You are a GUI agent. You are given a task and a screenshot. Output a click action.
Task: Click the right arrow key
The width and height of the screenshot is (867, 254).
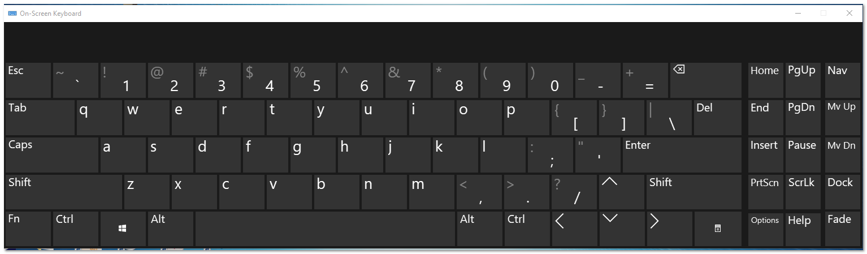(669, 229)
